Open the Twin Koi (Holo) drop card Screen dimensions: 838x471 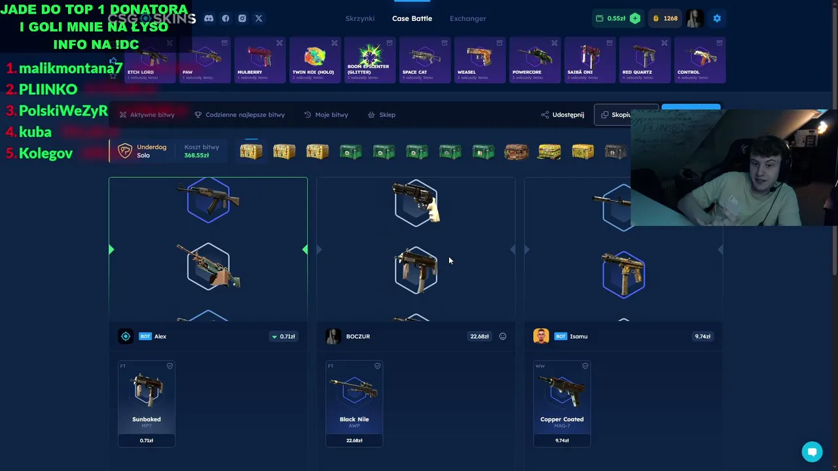coord(315,60)
